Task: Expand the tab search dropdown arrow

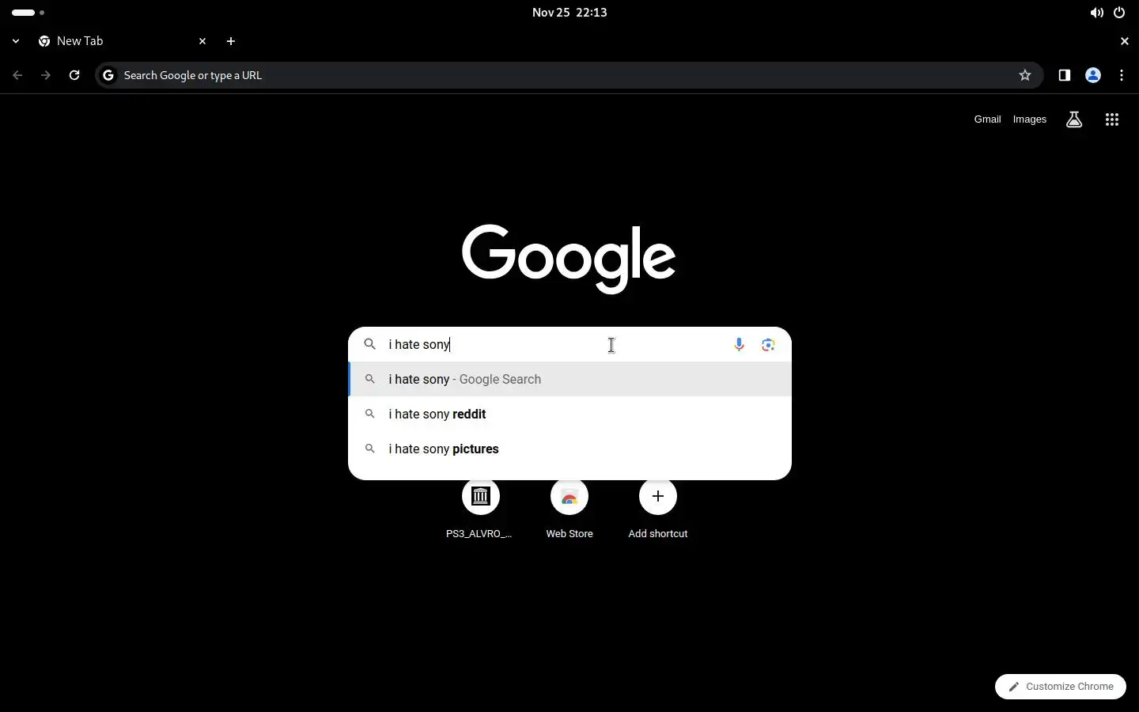Action: pos(16,41)
